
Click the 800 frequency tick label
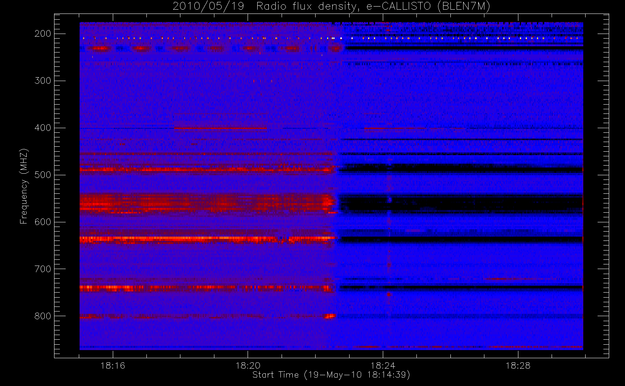pos(43,316)
